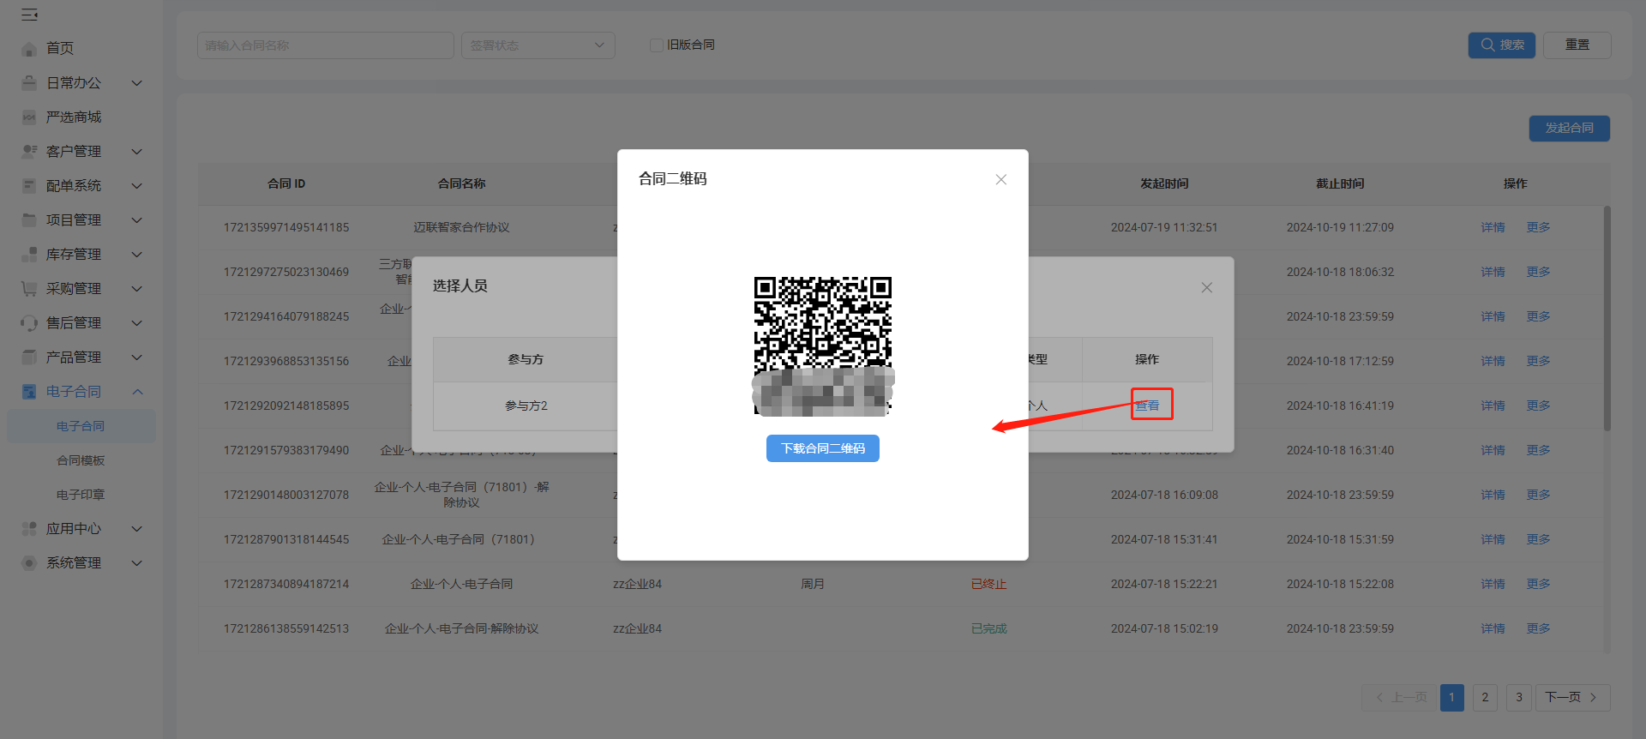Click the 配单系统 sidebar icon
1646x739 pixels.
click(29, 186)
